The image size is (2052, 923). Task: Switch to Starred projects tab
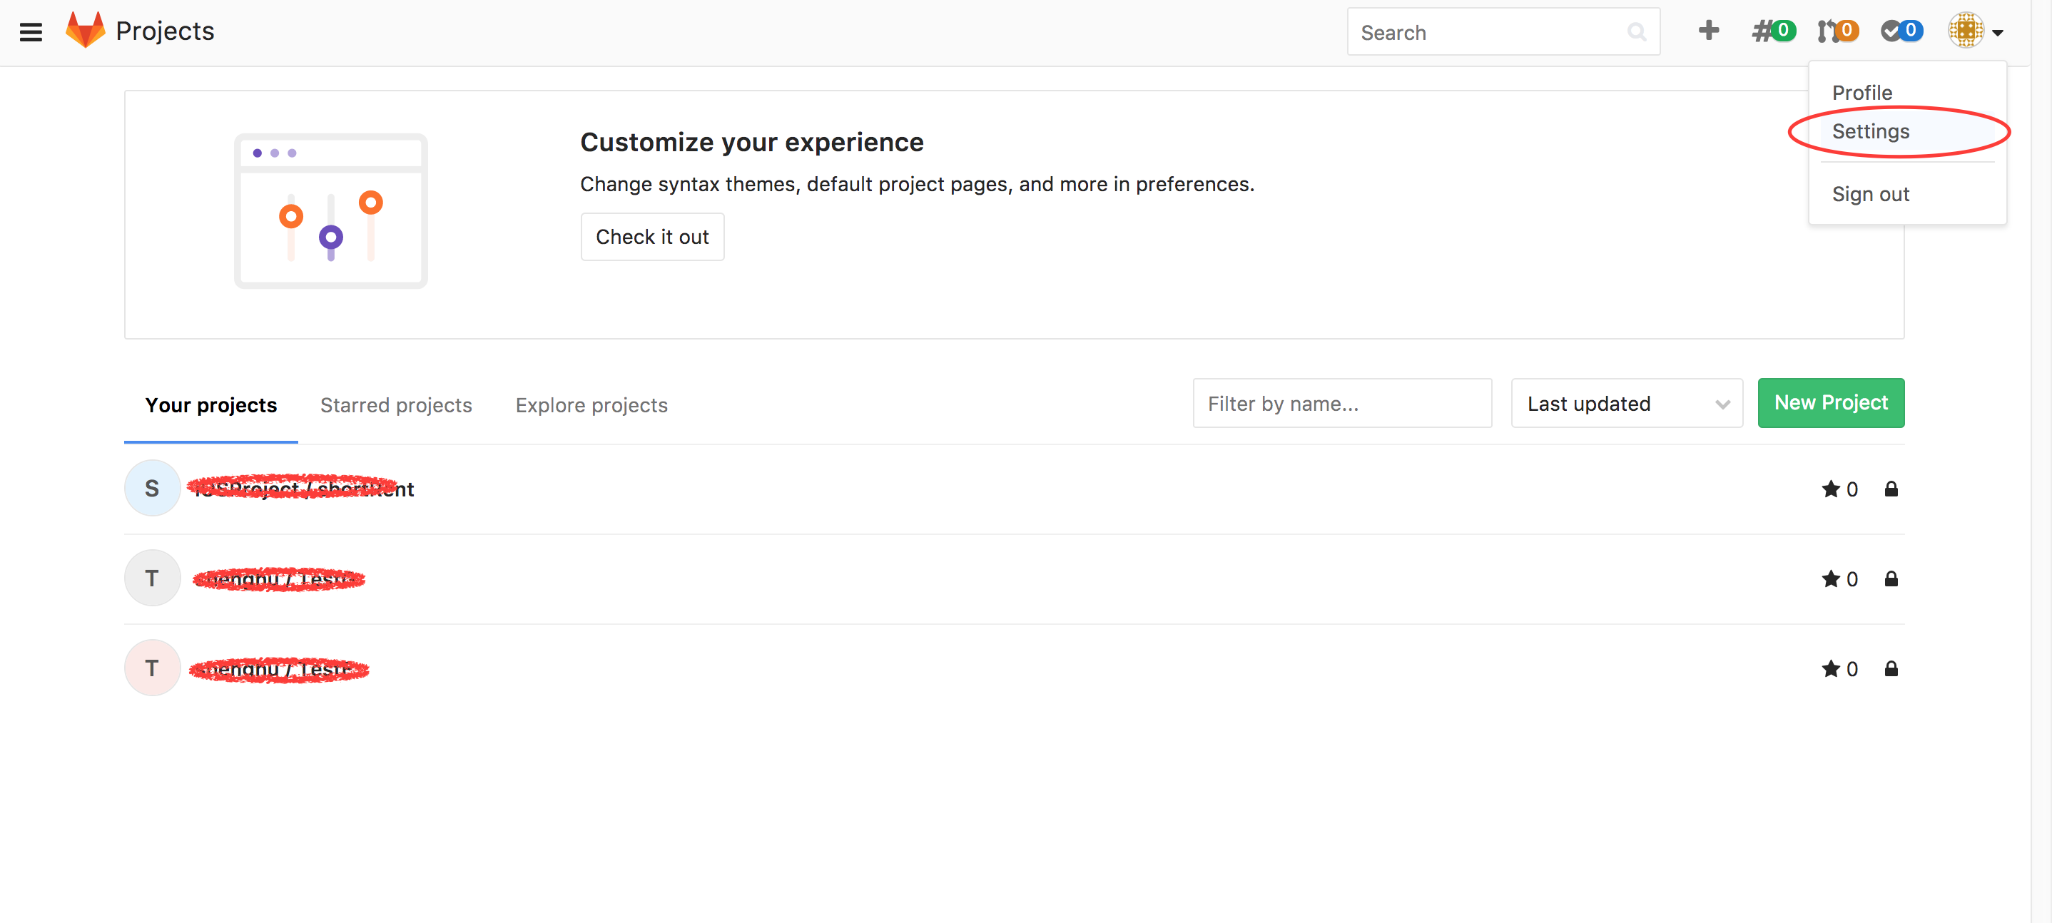(x=396, y=405)
